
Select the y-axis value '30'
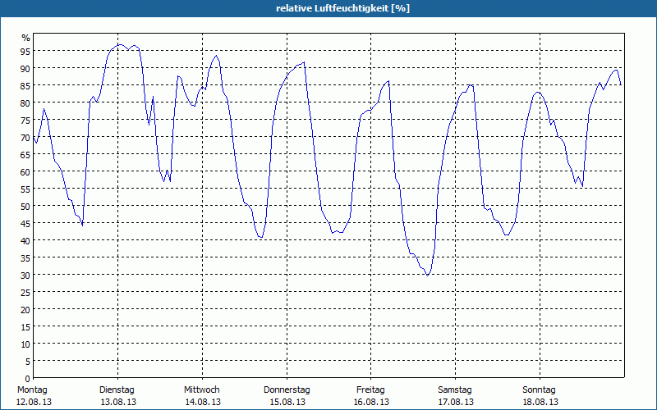coord(25,276)
